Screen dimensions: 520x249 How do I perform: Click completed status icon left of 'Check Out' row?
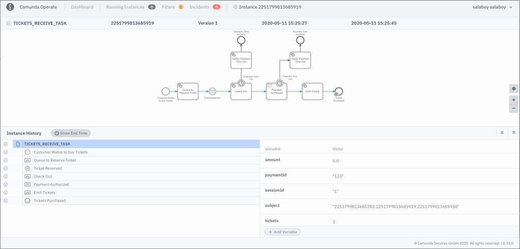pos(6,176)
